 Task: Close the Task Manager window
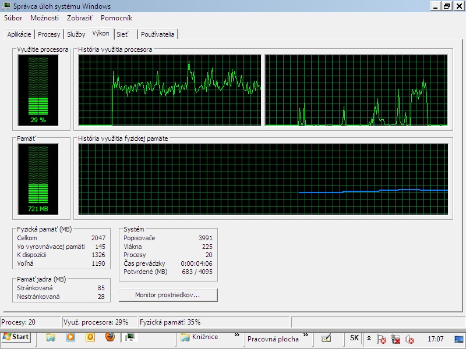coord(458,6)
